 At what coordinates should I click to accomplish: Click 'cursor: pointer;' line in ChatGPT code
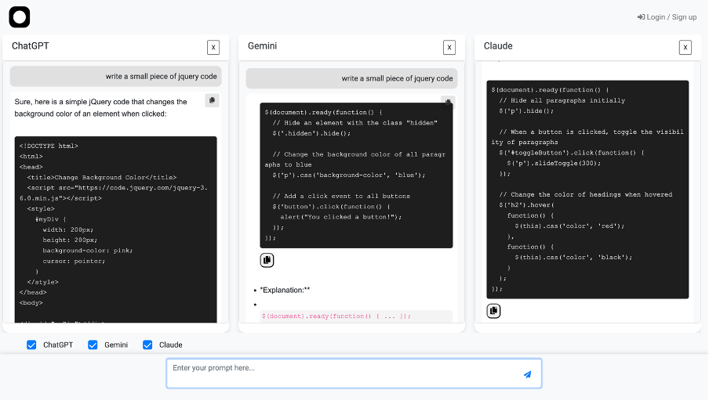click(74, 261)
